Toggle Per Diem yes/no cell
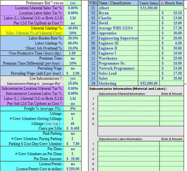This screenshot has height=171, width=187. (x=73, y=149)
